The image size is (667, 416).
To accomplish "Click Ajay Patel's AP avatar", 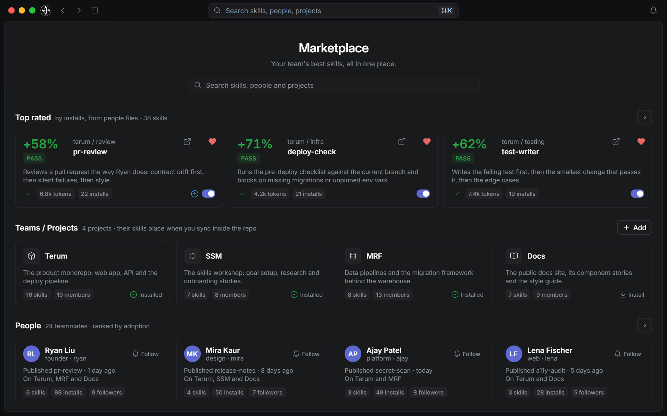I will pyautogui.click(x=353, y=354).
